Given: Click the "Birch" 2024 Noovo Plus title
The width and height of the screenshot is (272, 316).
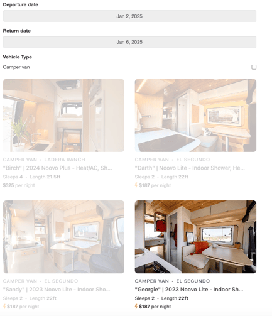Looking at the screenshot, I should coord(58,168).
